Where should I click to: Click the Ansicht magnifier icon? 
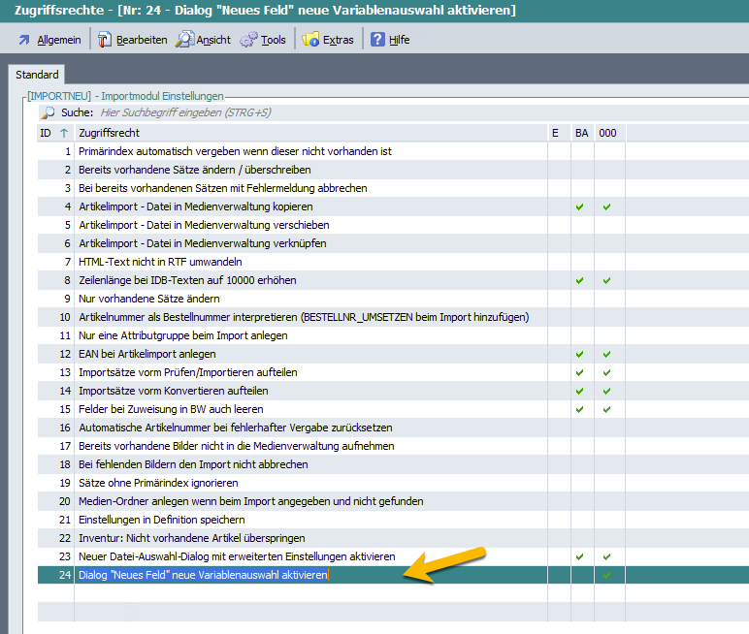(x=183, y=40)
